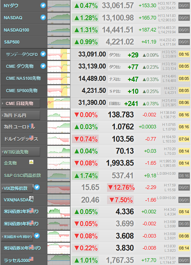Click the WTI price 70.13

pos(125,151)
